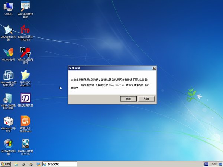The image size is (223, 167).
Task: Launch GHO镜像浏览器 from desktop
Action: 8,30
